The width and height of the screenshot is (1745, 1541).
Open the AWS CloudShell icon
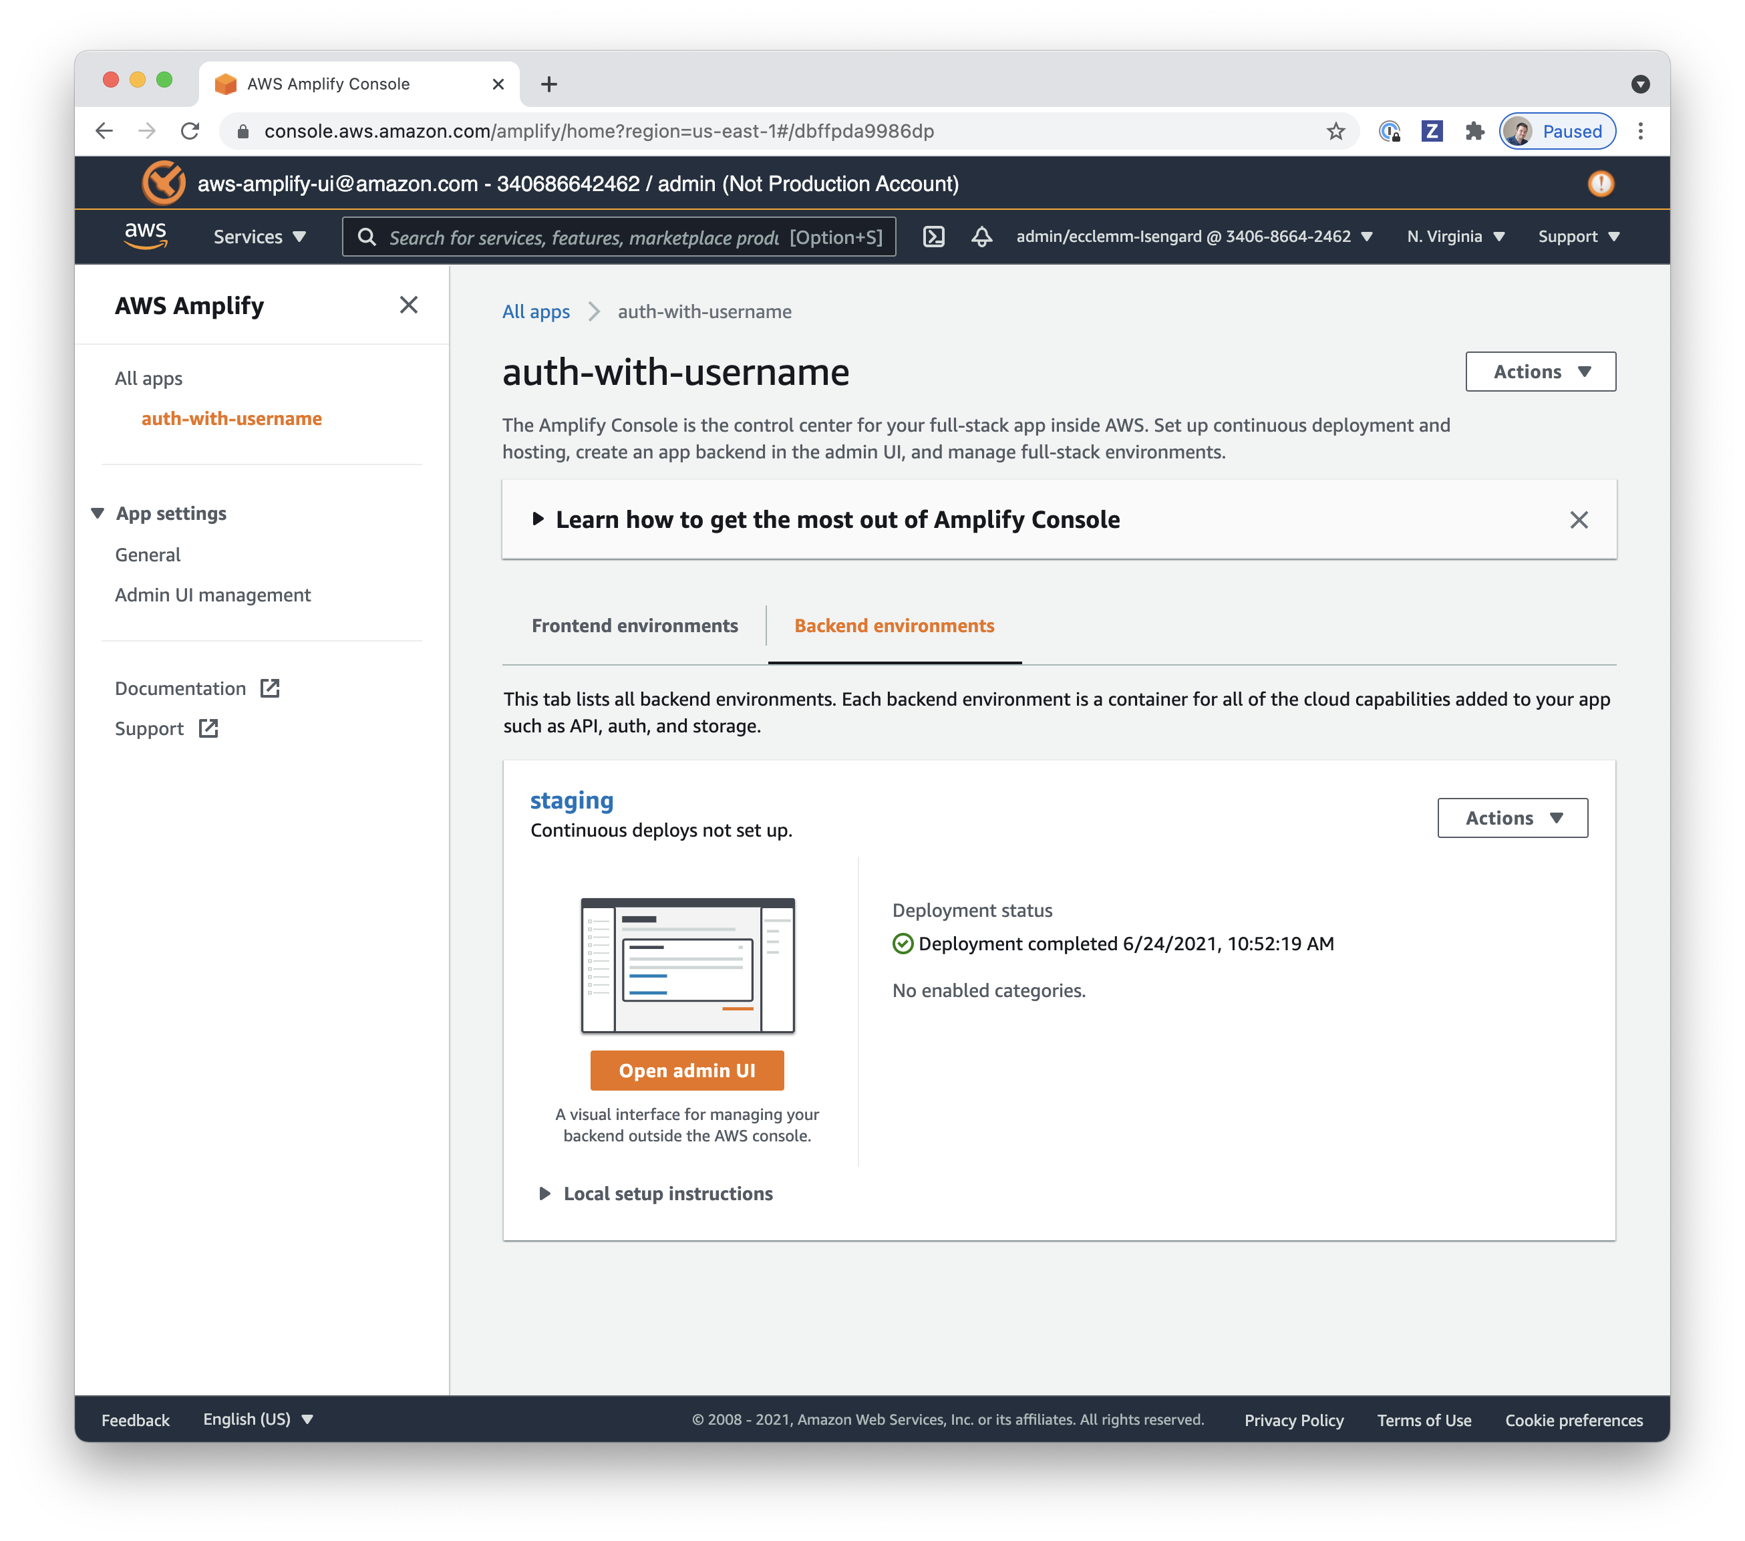click(934, 237)
